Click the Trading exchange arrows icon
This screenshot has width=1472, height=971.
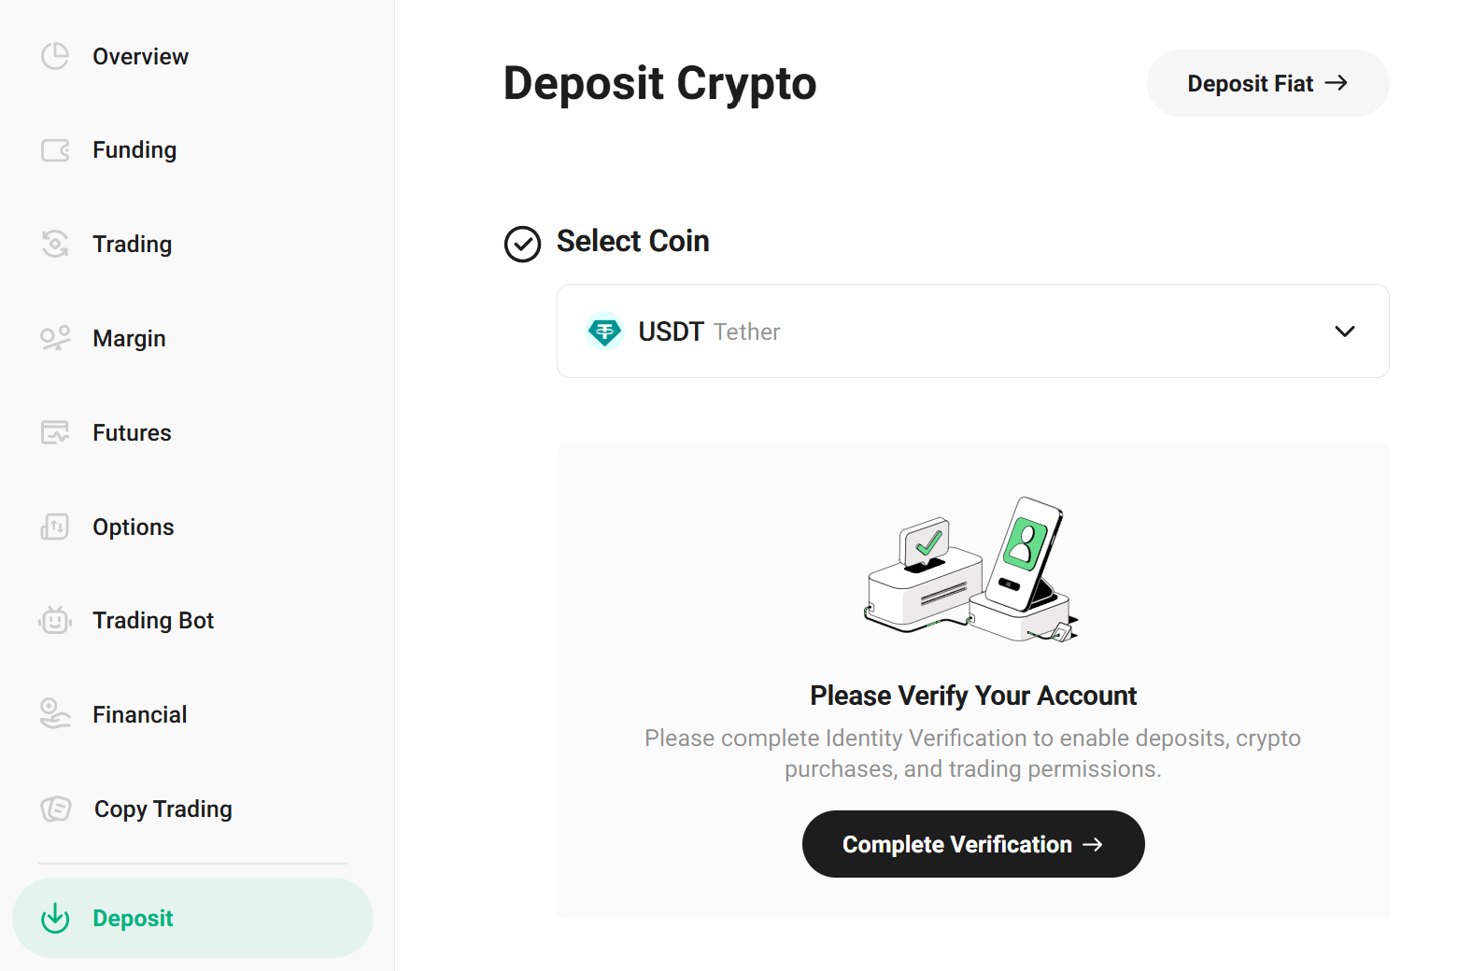coord(55,244)
